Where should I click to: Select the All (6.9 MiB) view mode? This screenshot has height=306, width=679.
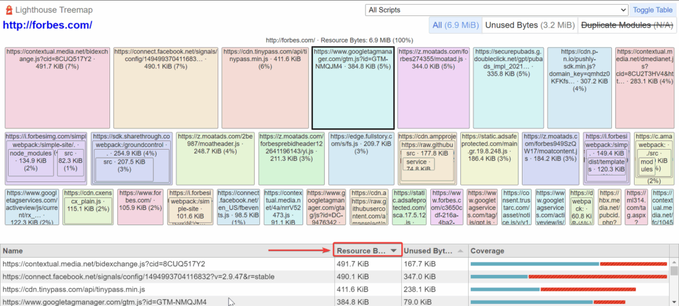tap(455, 25)
